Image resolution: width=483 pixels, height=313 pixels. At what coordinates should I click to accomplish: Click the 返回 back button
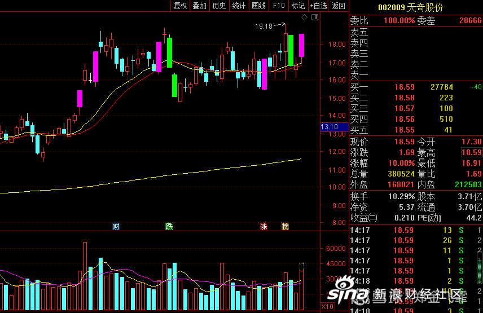(x=338, y=6)
